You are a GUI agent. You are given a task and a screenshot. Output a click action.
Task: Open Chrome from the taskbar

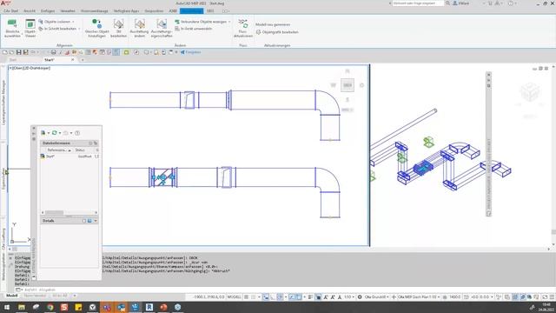click(50, 307)
